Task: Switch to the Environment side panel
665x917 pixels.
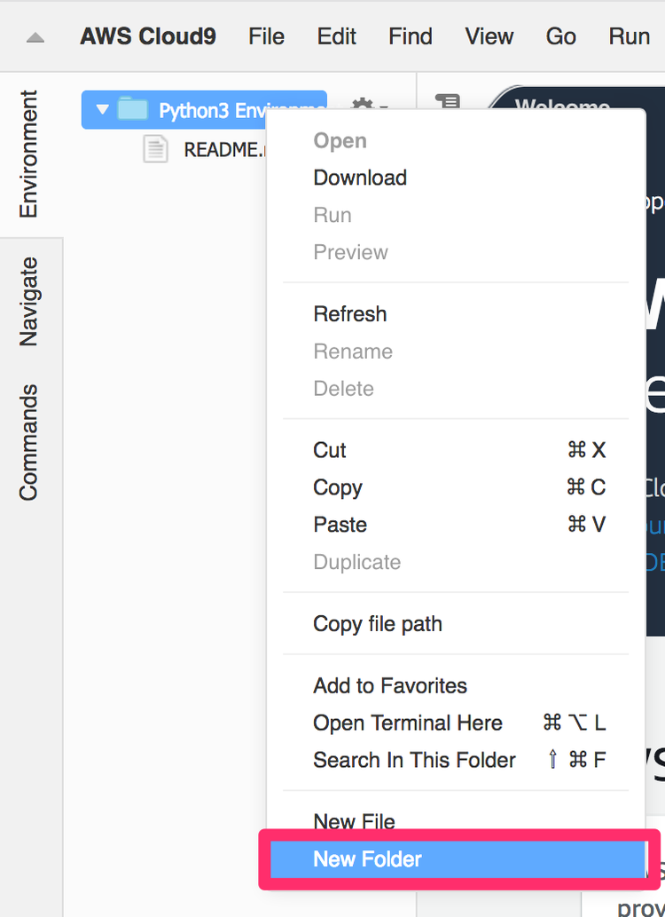Action: click(28, 154)
